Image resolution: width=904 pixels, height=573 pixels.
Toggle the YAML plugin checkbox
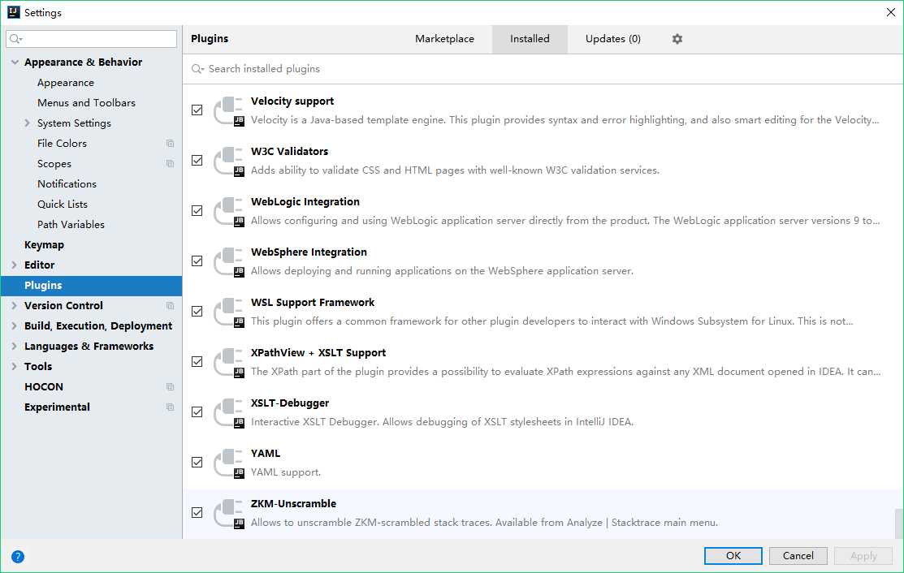click(197, 463)
